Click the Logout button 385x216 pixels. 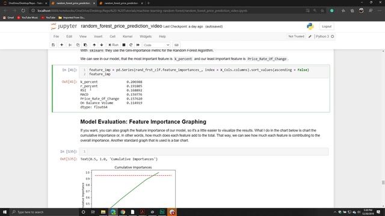coord(327,26)
